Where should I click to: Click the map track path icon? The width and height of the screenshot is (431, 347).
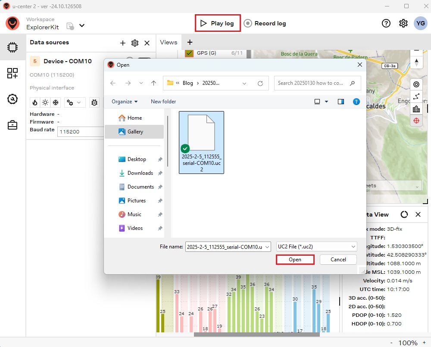[x=416, y=96]
